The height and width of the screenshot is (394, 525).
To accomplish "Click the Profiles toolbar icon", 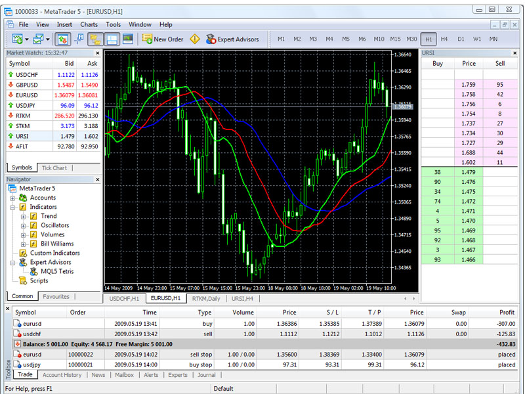I will (x=38, y=39).
